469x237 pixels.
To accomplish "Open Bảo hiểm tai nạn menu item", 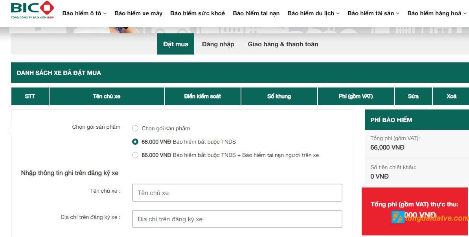I will coord(256,13).
